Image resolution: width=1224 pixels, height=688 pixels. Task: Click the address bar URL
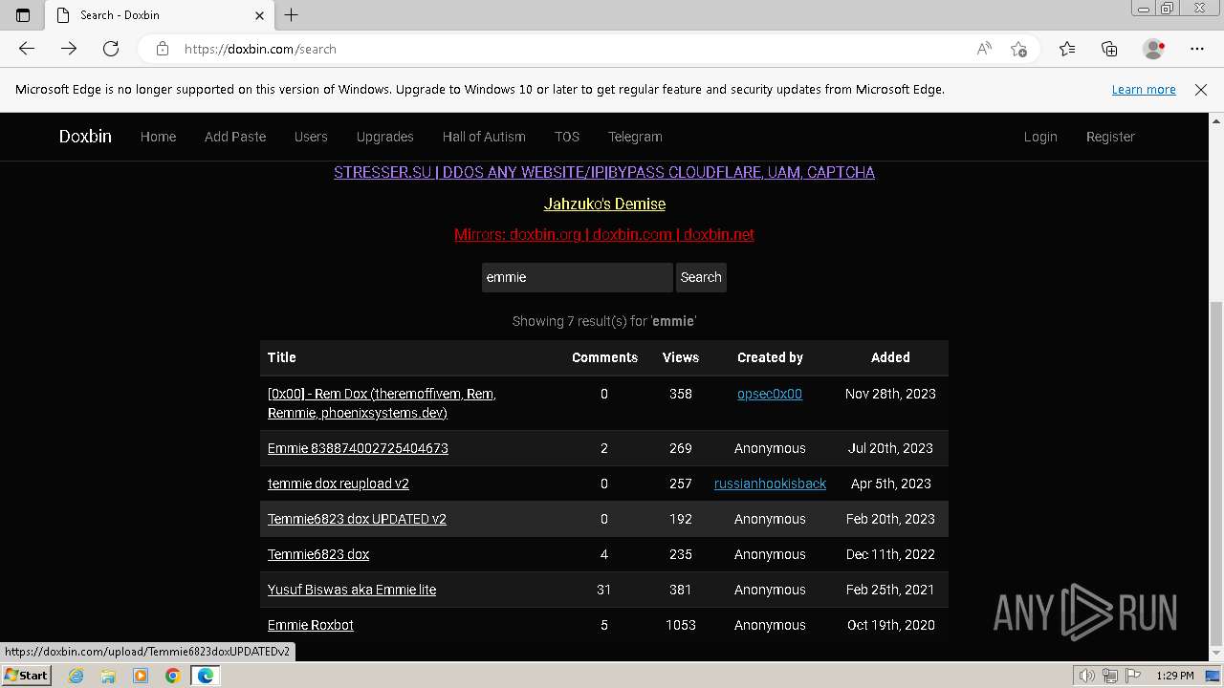260,49
